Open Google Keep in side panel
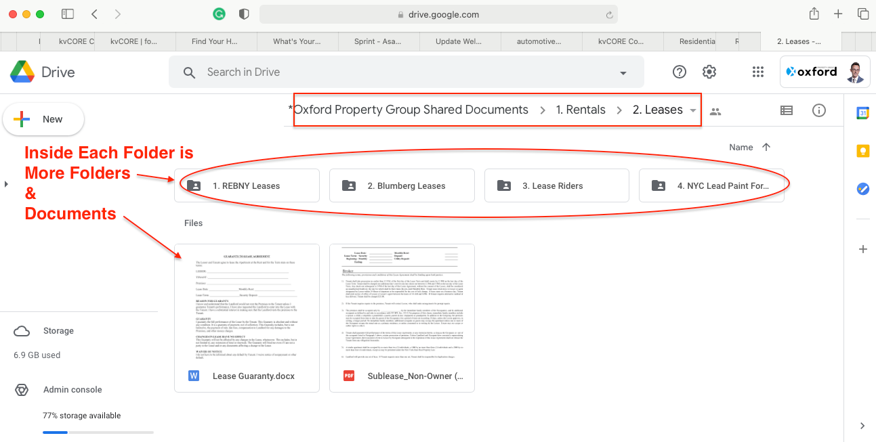 (x=862, y=151)
